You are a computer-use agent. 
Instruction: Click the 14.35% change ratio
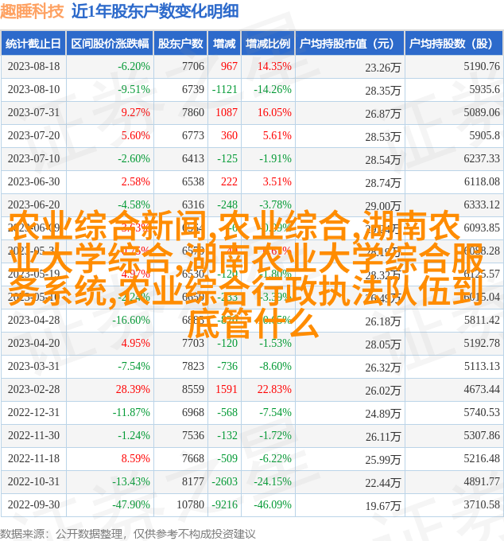274,66
